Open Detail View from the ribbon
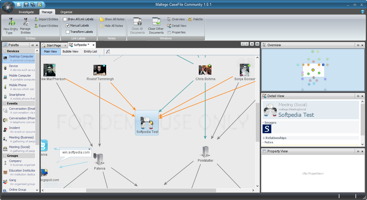This screenshot has width=367, height=200. pos(177,26)
